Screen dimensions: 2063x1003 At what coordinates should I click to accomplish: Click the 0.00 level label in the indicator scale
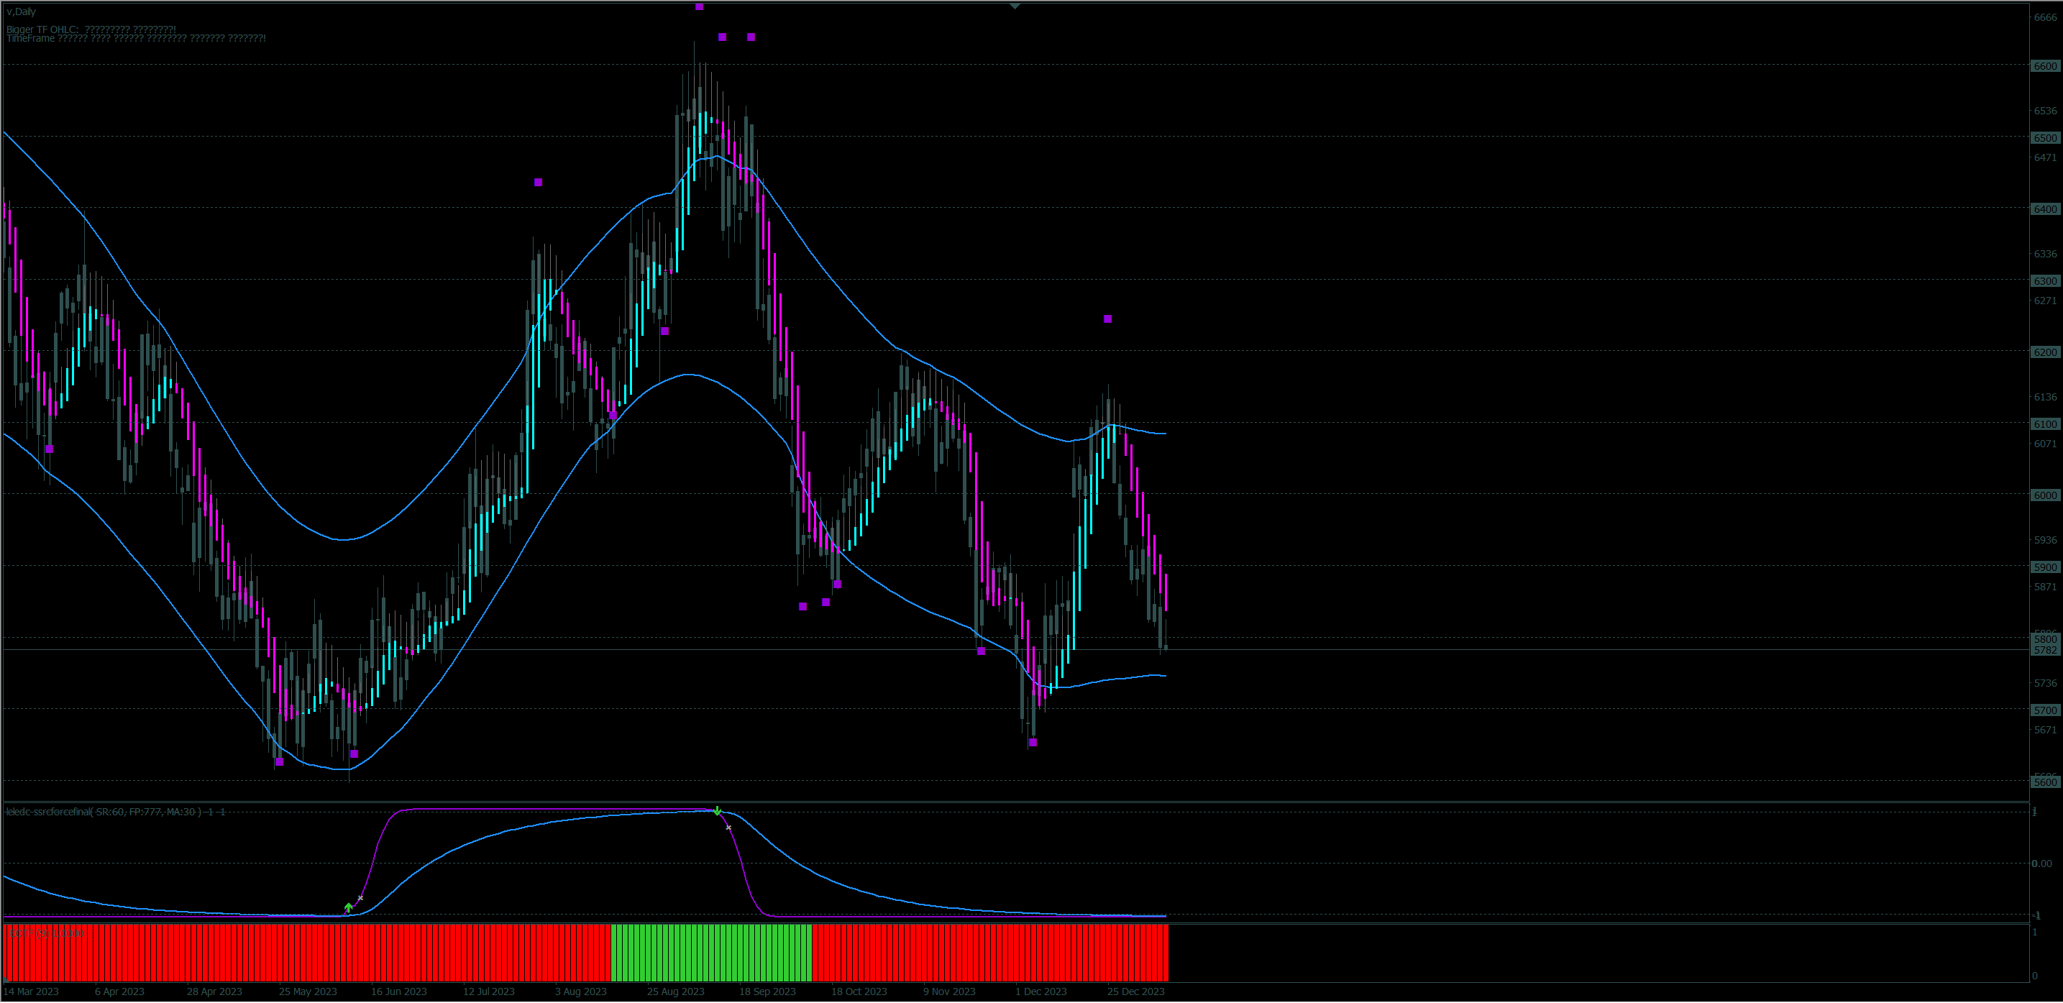(x=2041, y=864)
